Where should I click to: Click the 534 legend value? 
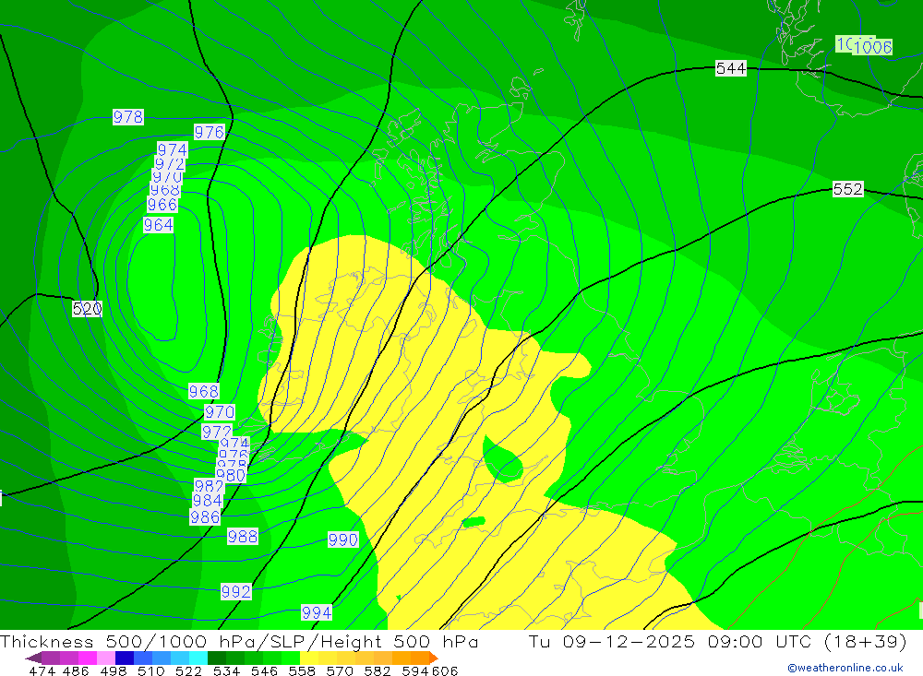click(227, 670)
